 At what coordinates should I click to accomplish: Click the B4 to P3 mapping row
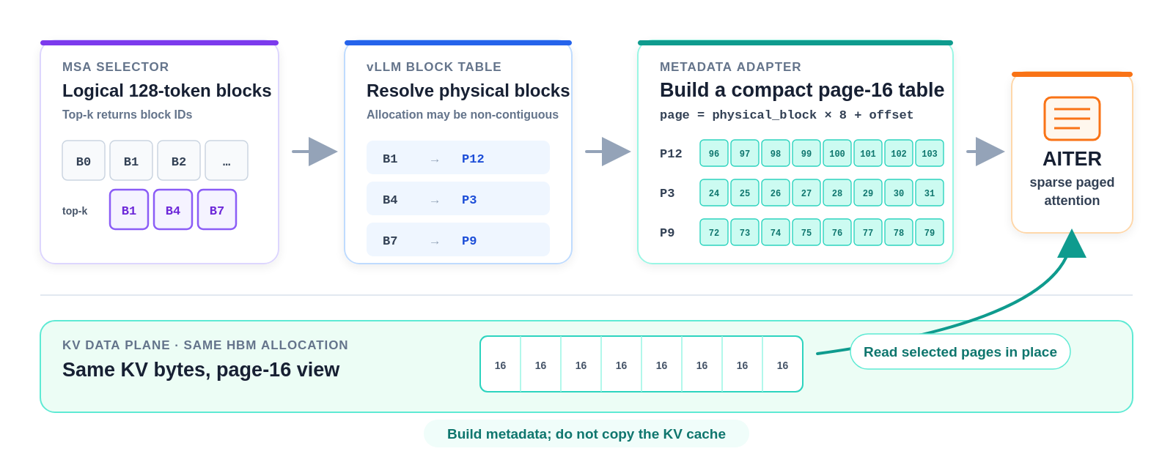point(458,198)
